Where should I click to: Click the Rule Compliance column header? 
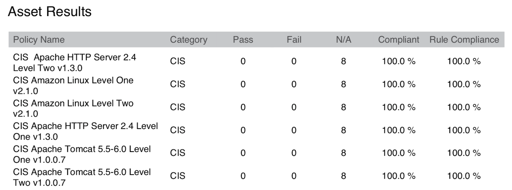(x=464, y=39)
